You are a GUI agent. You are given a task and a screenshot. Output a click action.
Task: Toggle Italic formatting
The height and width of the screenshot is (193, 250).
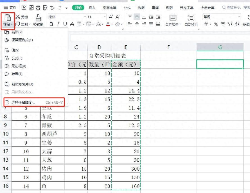click(x=58, y=24)
